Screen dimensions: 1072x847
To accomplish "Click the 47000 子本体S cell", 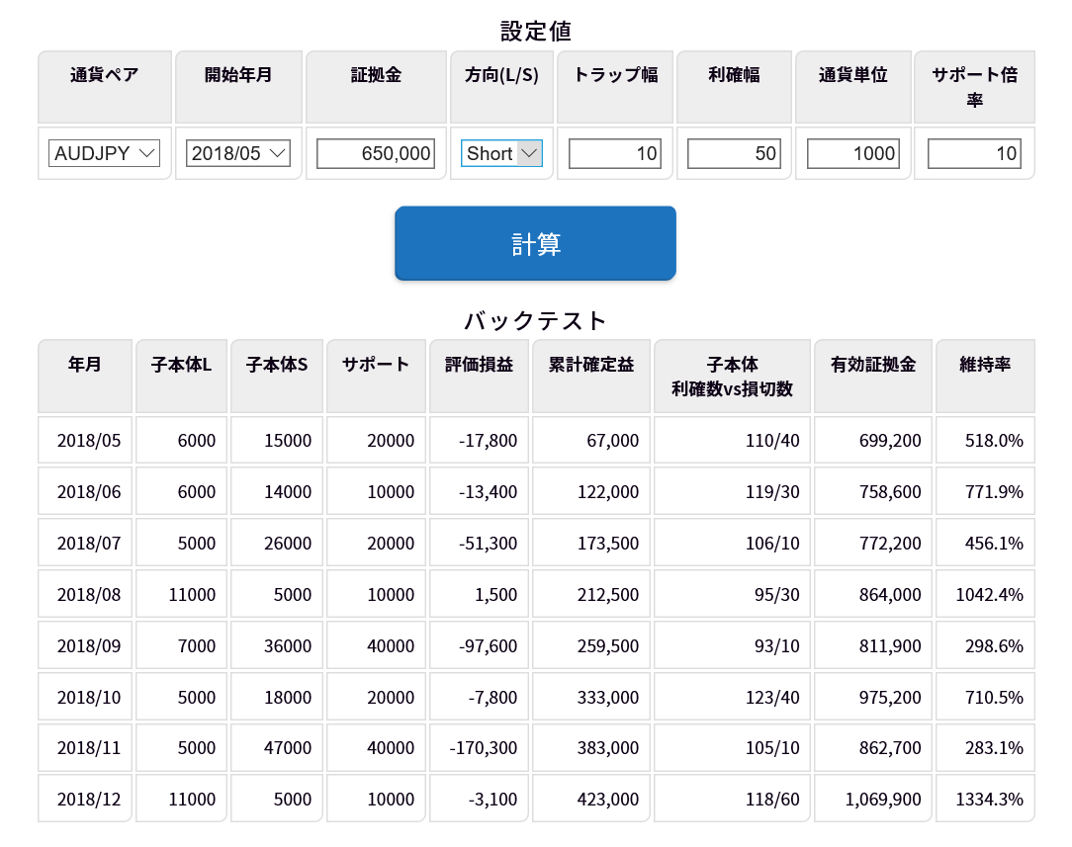I will pos(277,748).
